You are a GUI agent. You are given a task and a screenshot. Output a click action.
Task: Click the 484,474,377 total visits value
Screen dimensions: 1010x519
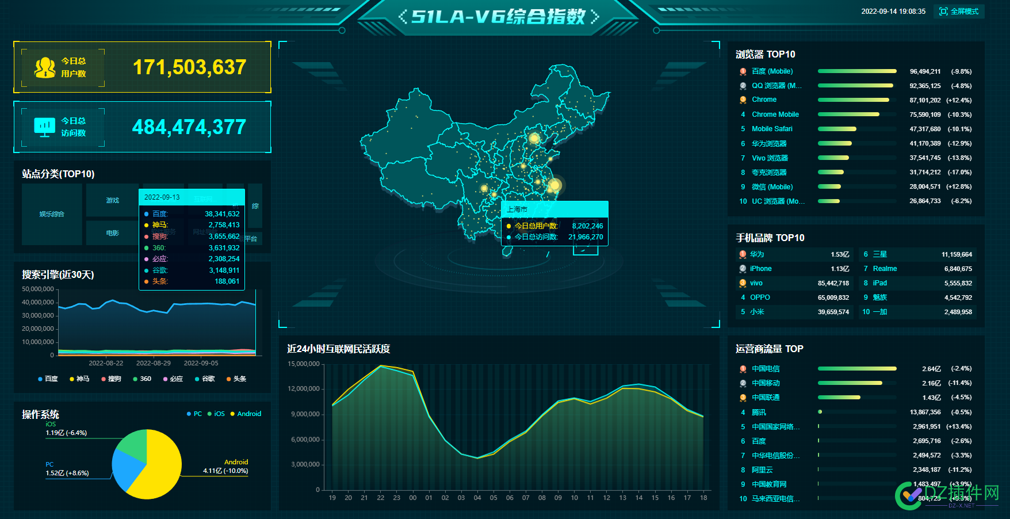click(x=189, y=127)
